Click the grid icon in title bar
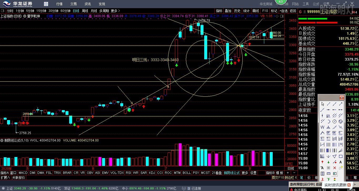The width and height of the screenshot is (359, 191). click(x=46, y=4)
